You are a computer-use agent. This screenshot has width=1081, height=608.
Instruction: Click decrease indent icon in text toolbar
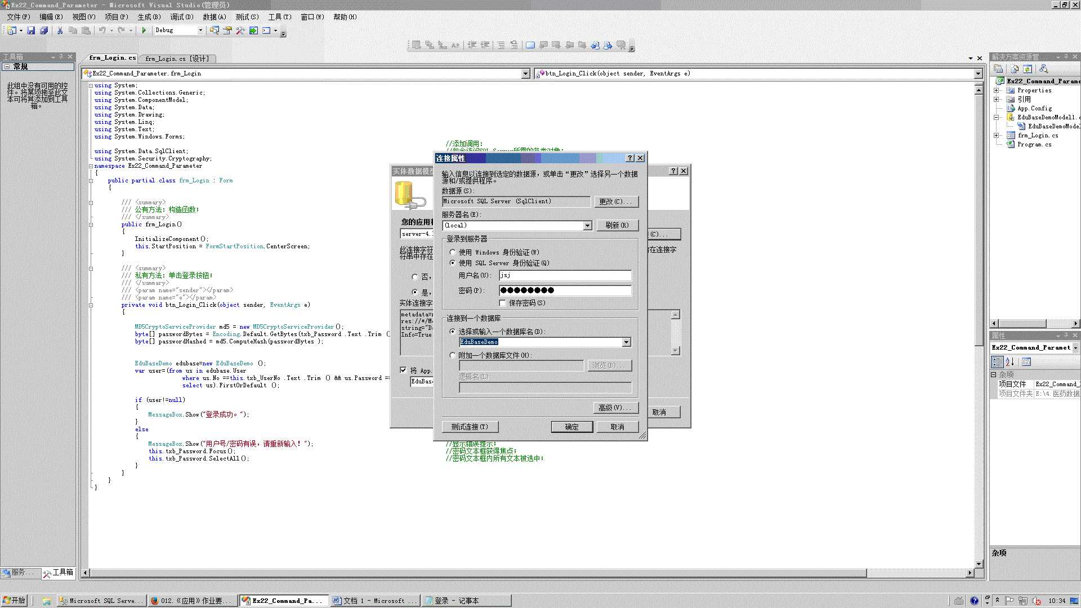[x=472, y=45]
